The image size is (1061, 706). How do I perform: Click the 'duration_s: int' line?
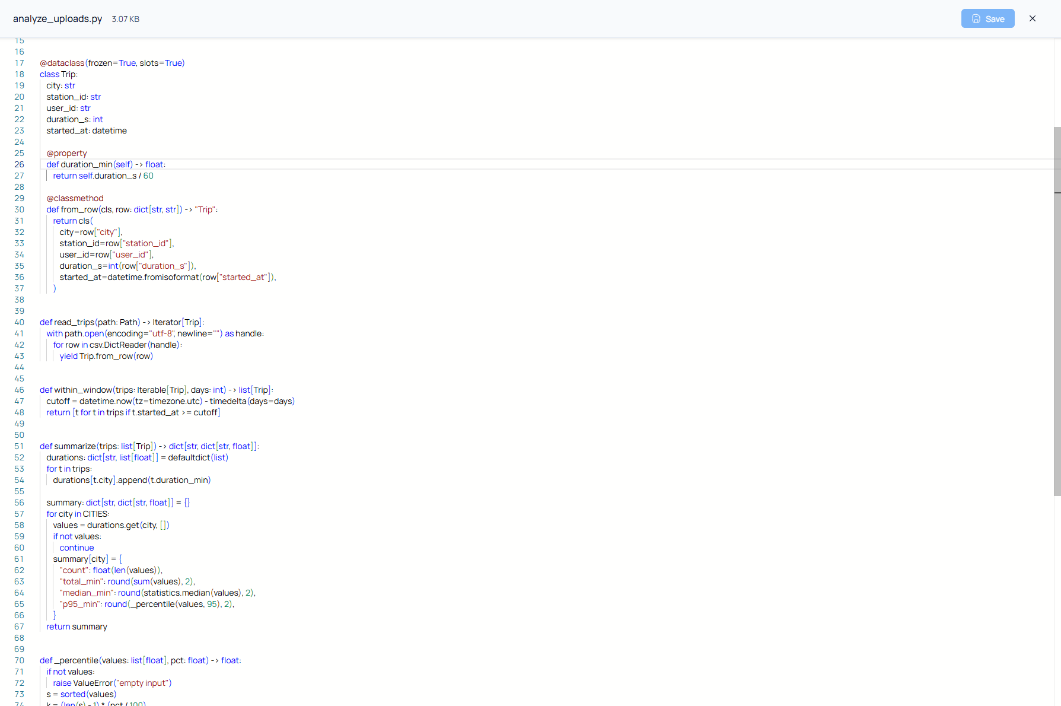coord(75,119)
